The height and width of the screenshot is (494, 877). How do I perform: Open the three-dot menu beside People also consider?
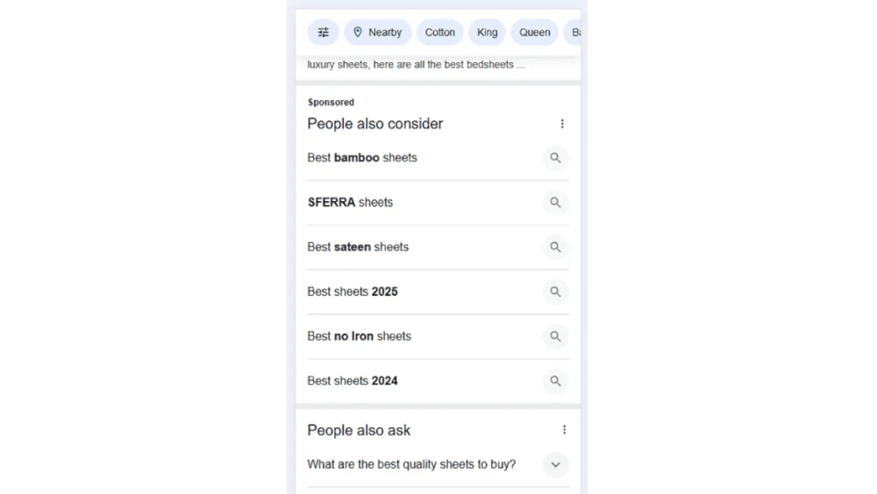click(562, 124)
